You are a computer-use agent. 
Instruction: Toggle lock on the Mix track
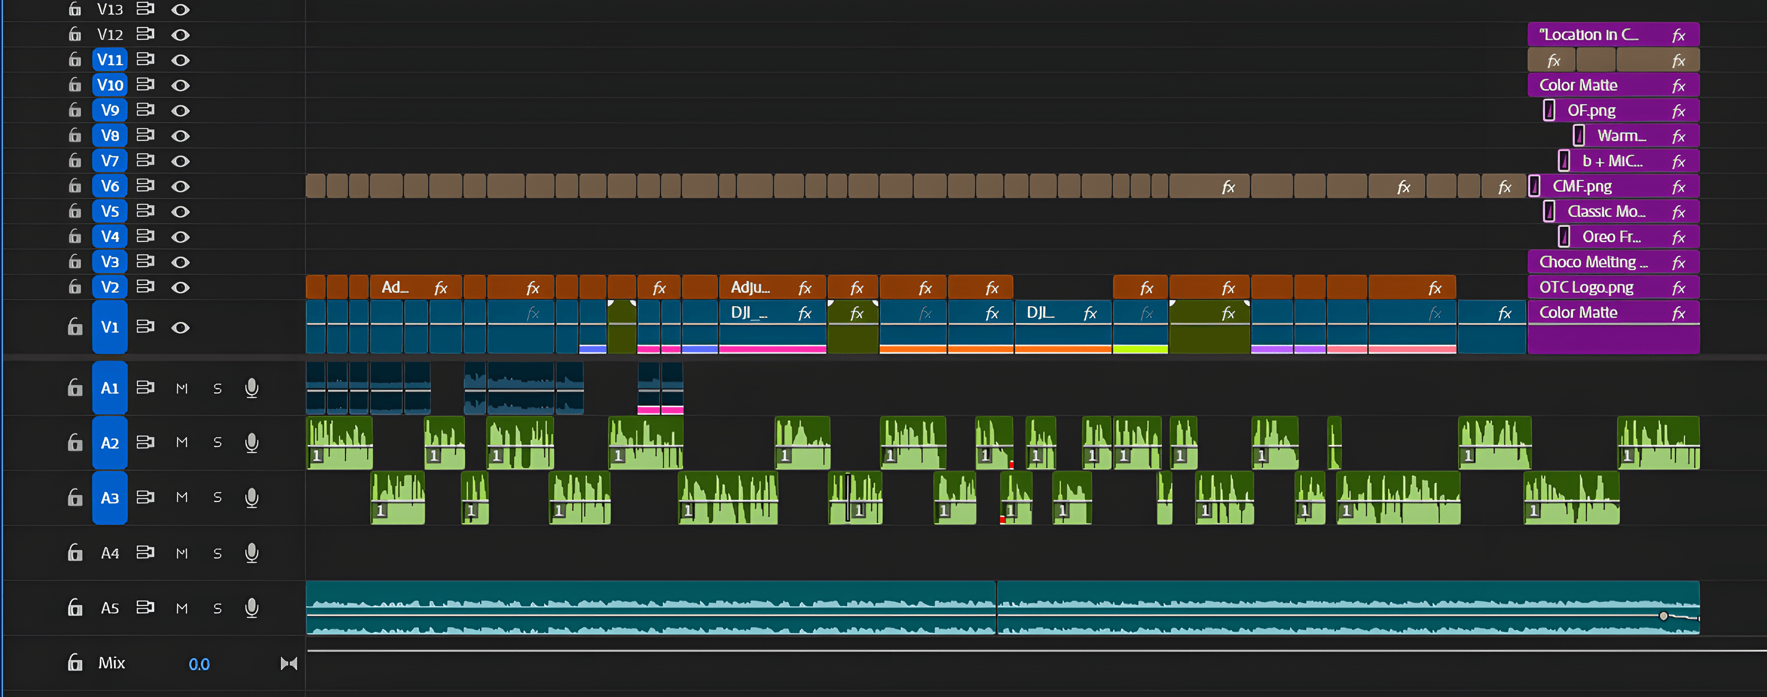(75, 662)
